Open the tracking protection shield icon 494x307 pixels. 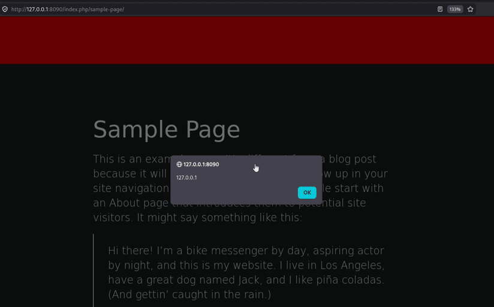pyautogui.click(x=5, y=9)
